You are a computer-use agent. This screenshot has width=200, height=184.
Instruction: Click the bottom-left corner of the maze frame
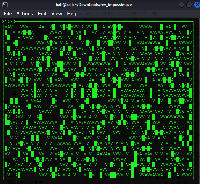[x=3, y=180]
